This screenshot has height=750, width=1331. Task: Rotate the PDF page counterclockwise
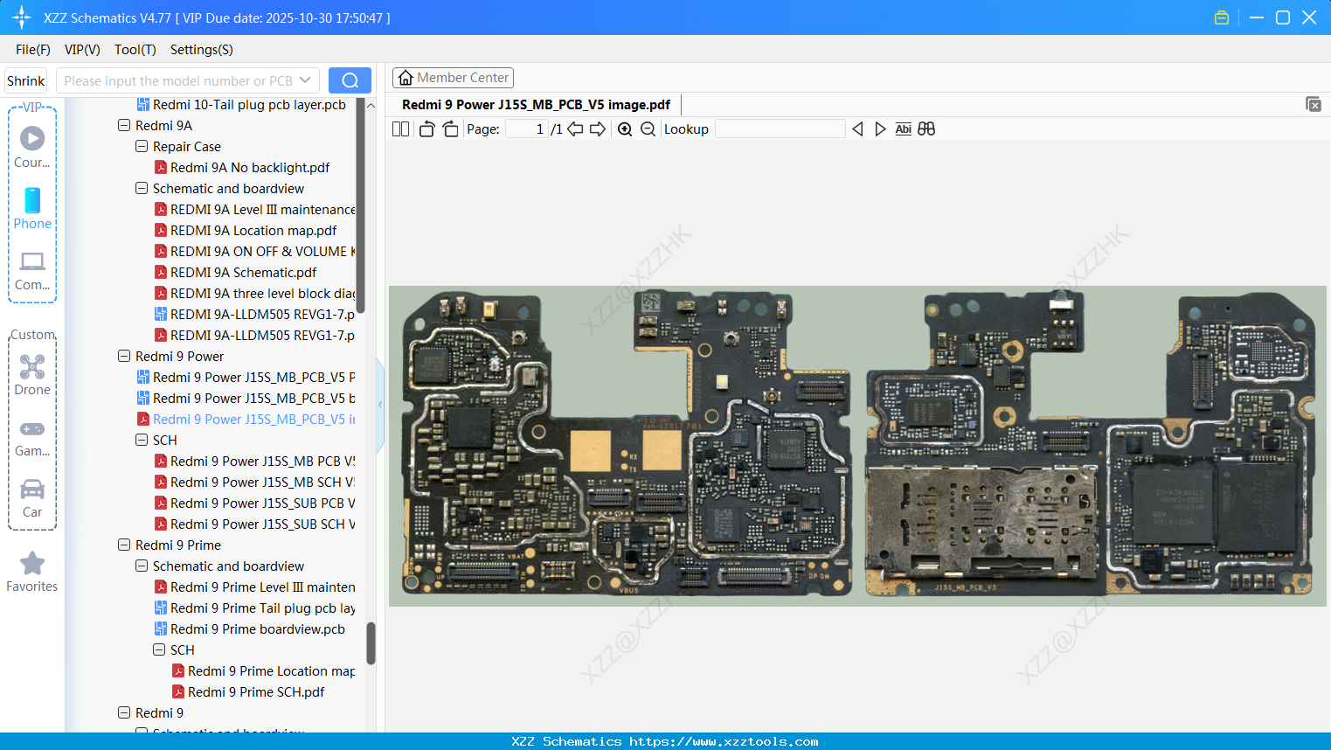[x=426, y=128]
